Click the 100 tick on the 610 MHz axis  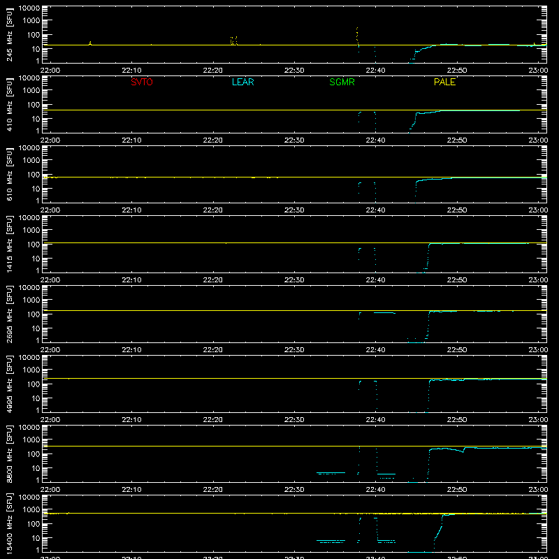34,174
